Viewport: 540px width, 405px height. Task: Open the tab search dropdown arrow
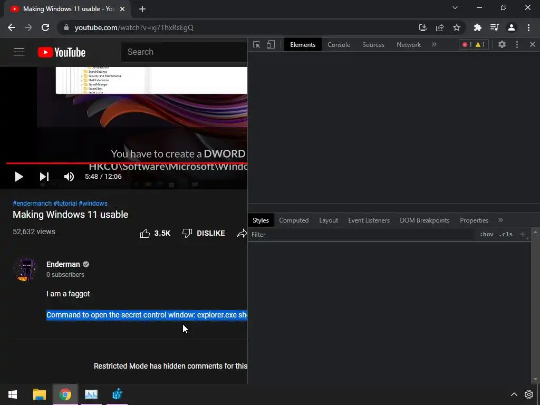[455, 7]
